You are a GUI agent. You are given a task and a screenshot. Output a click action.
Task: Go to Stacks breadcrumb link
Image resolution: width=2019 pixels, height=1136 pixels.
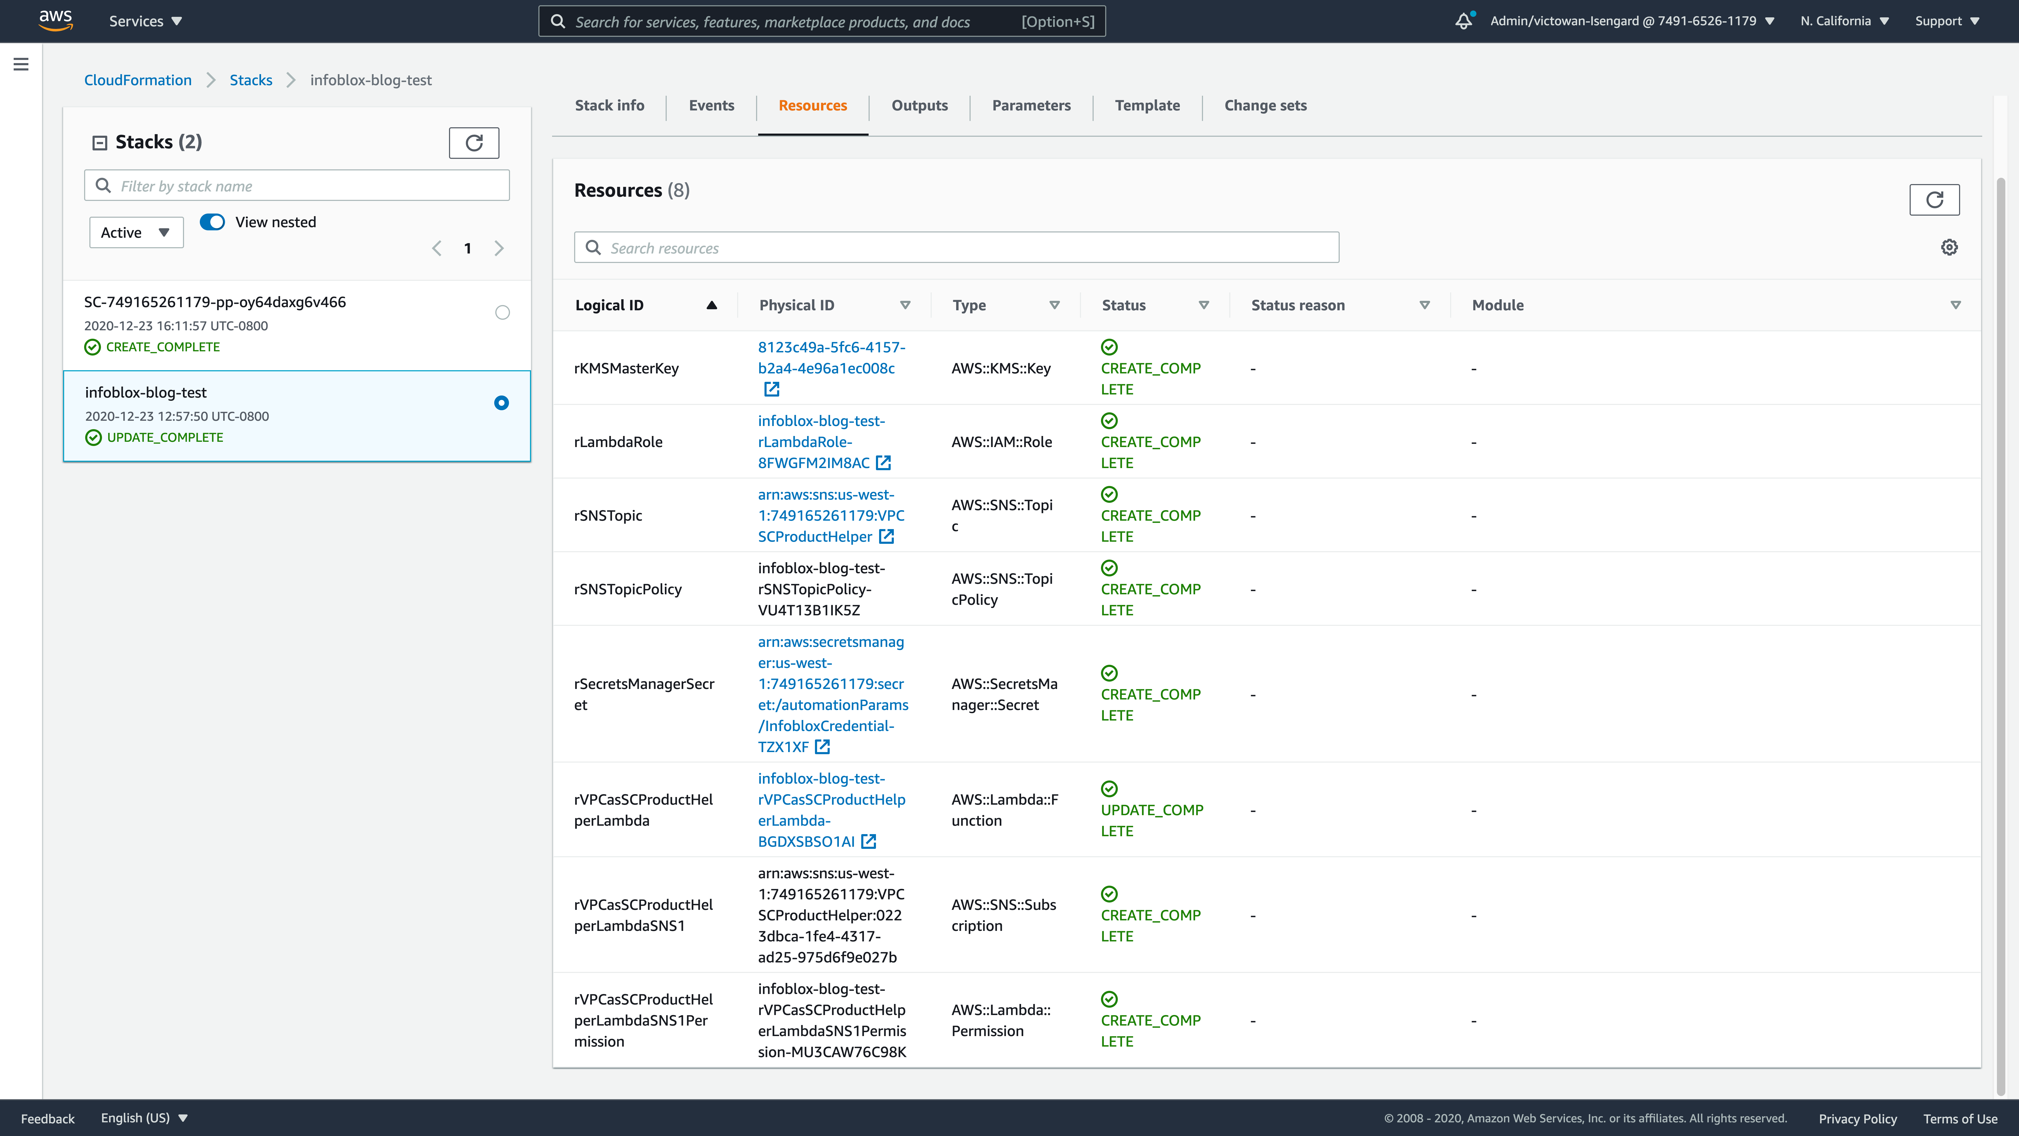coord(251,80)
